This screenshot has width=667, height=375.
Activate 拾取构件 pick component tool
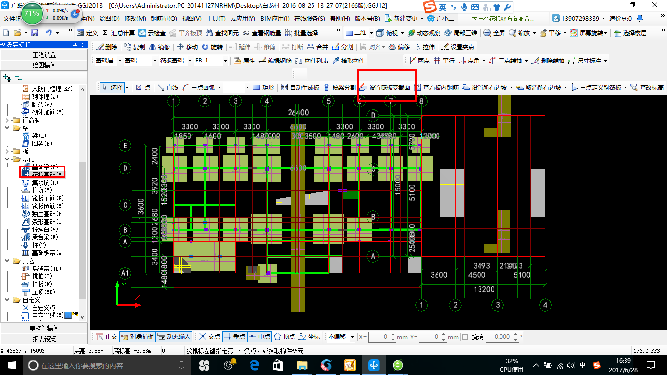pos(349,61)
